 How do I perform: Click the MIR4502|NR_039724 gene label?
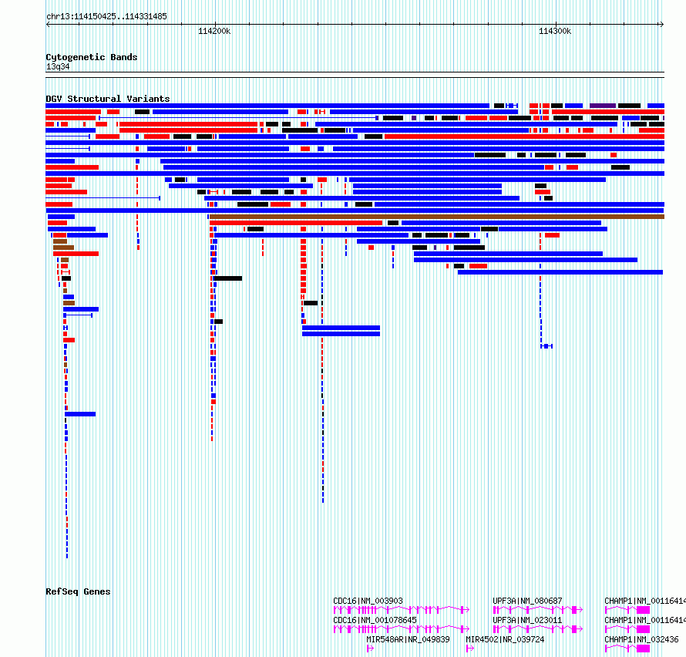pos(505,639)
